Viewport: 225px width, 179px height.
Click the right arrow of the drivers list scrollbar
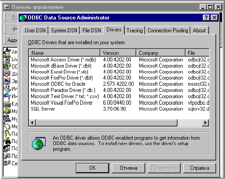coord(205,122)
